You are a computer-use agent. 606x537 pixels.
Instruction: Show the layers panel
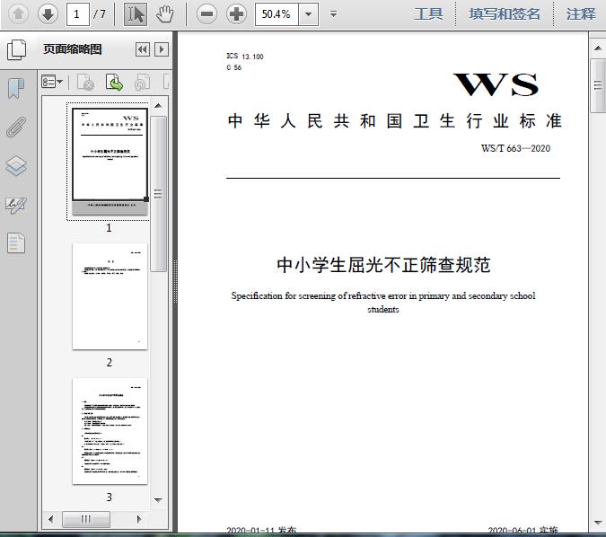(x=16, y=166)
